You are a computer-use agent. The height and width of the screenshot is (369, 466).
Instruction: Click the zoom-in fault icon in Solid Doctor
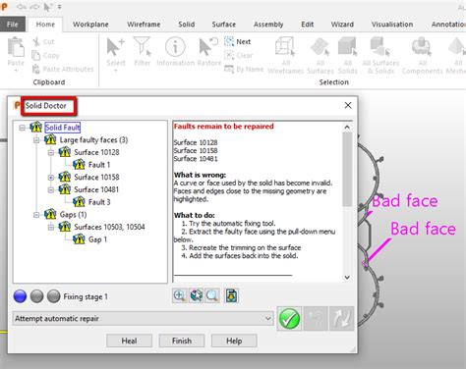click(x=179, y=295)
